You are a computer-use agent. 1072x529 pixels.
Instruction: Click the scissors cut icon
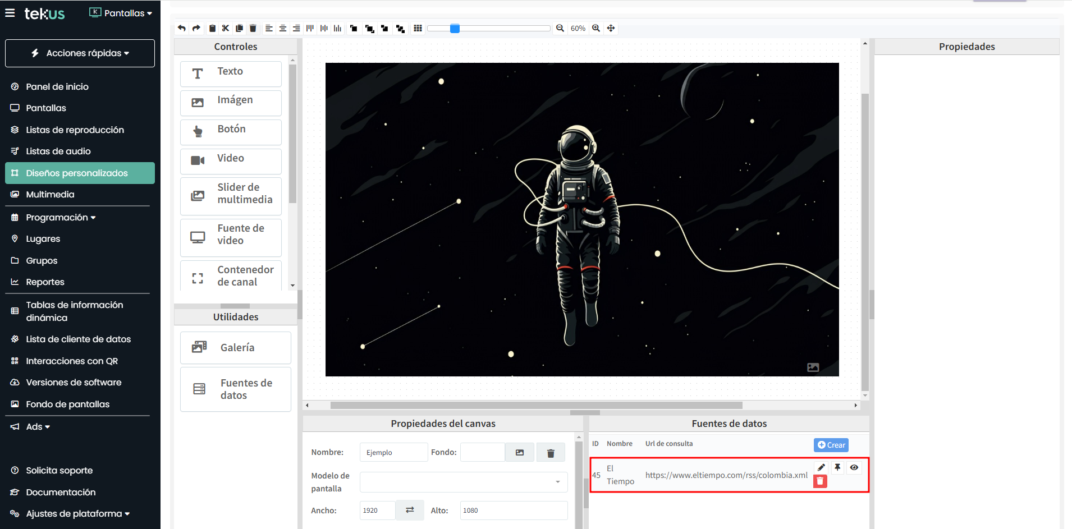click(x=226, y=28)
